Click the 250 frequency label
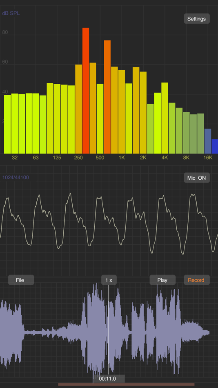The height and width of the screenshot is (388, 218). pyautogui.click(x=78, y=158)
